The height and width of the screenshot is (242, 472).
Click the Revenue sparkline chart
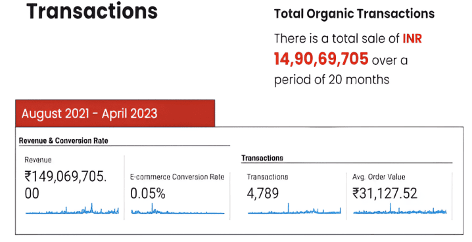[72, 209]
